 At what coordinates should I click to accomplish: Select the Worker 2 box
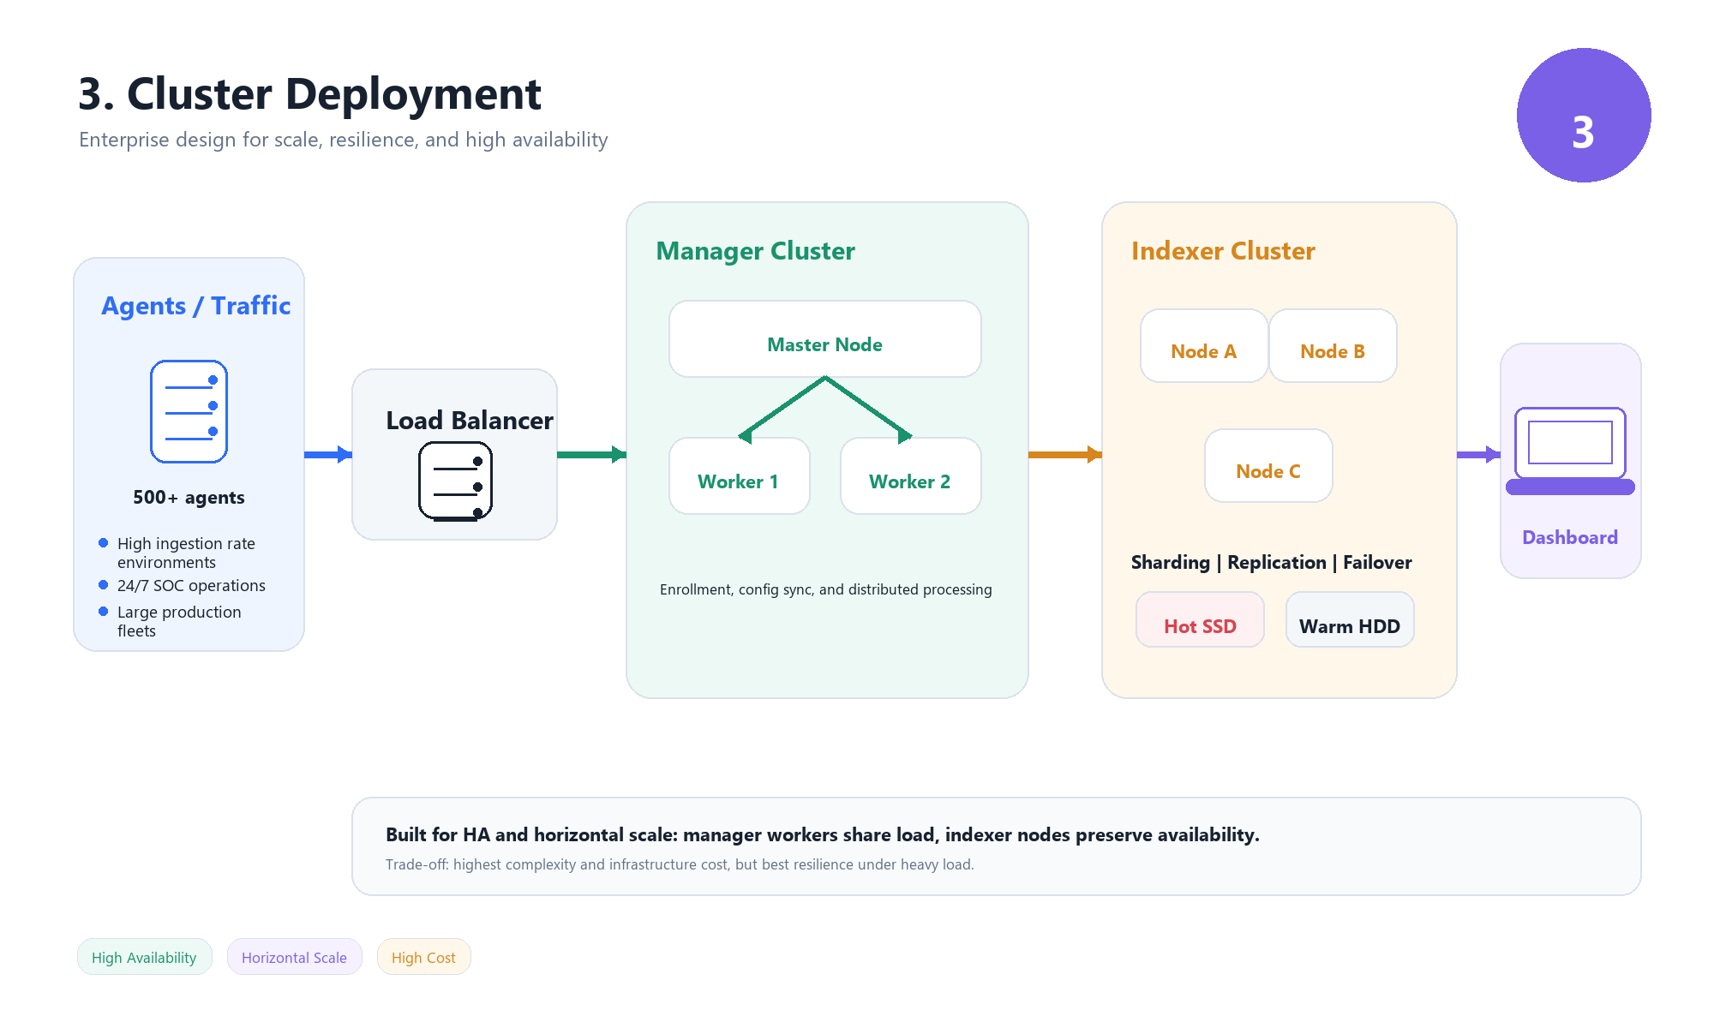910,476
